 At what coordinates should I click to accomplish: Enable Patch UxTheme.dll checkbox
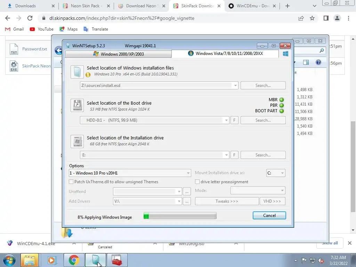click(x=71, y=181)
